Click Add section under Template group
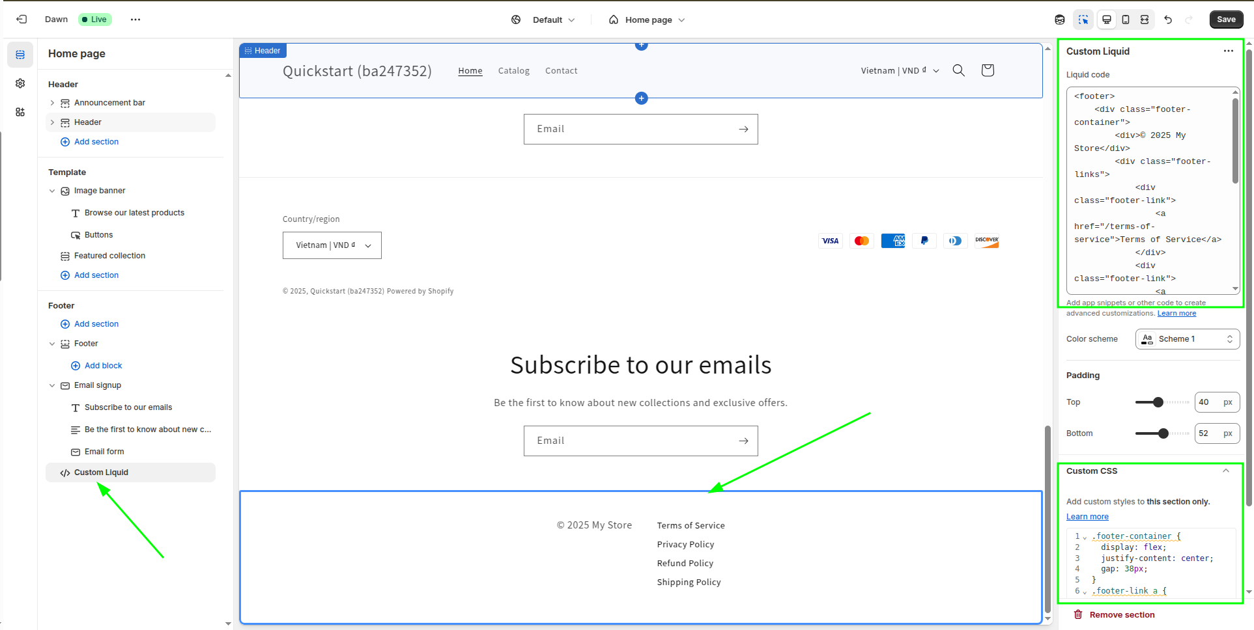Viewport: 1254px width, 630px height. [x=90, y=275]
